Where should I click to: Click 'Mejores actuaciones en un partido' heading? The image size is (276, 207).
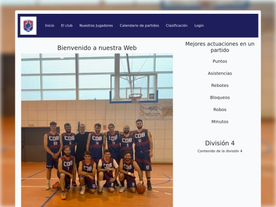click(220, 47)
